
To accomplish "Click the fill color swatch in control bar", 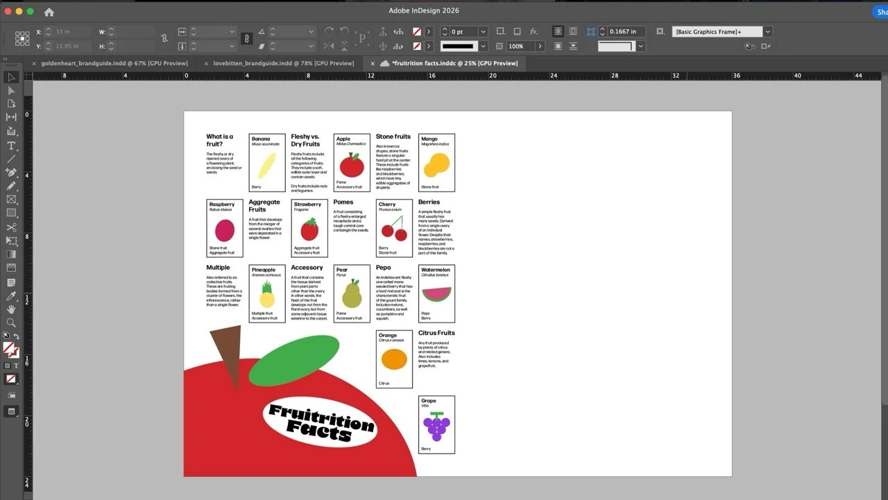I will 417,32.
